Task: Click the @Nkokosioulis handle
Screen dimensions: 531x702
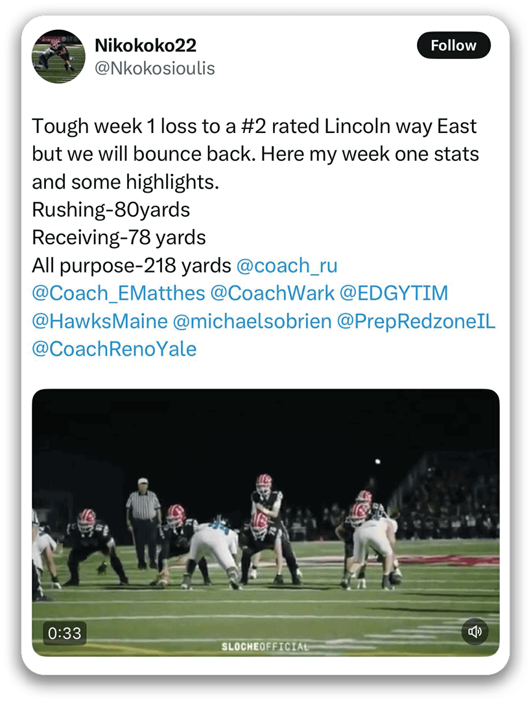Action: [154, 68]
